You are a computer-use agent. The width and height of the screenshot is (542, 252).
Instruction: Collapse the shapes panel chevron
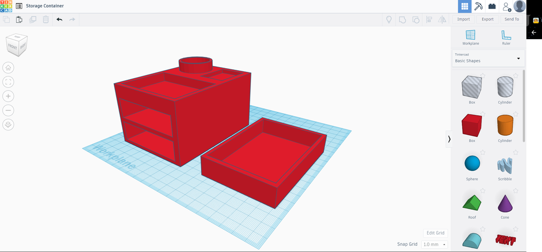tap(449, 139)
